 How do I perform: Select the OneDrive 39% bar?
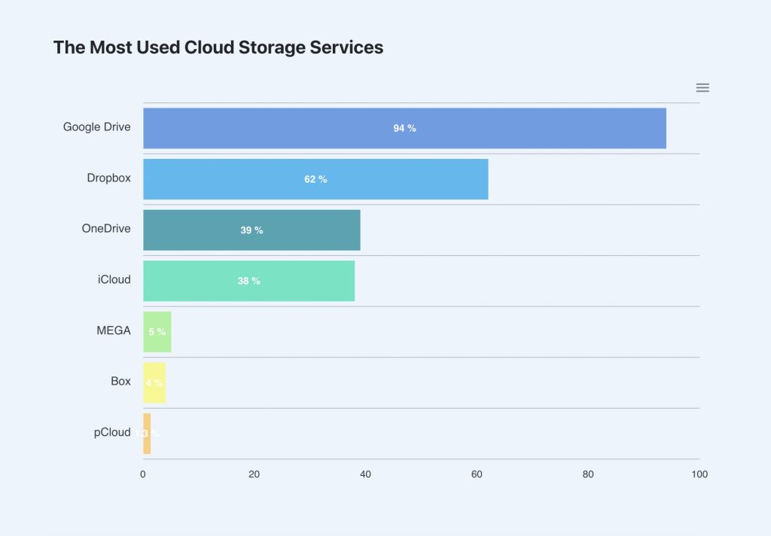(251, 230)
